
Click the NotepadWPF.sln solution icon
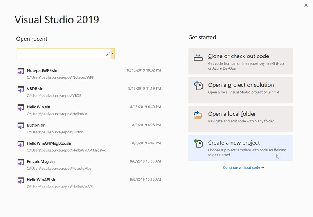pyautogui.click(x=21, y=71)
